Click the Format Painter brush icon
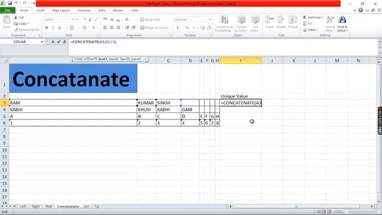 (x=16, y=29)
